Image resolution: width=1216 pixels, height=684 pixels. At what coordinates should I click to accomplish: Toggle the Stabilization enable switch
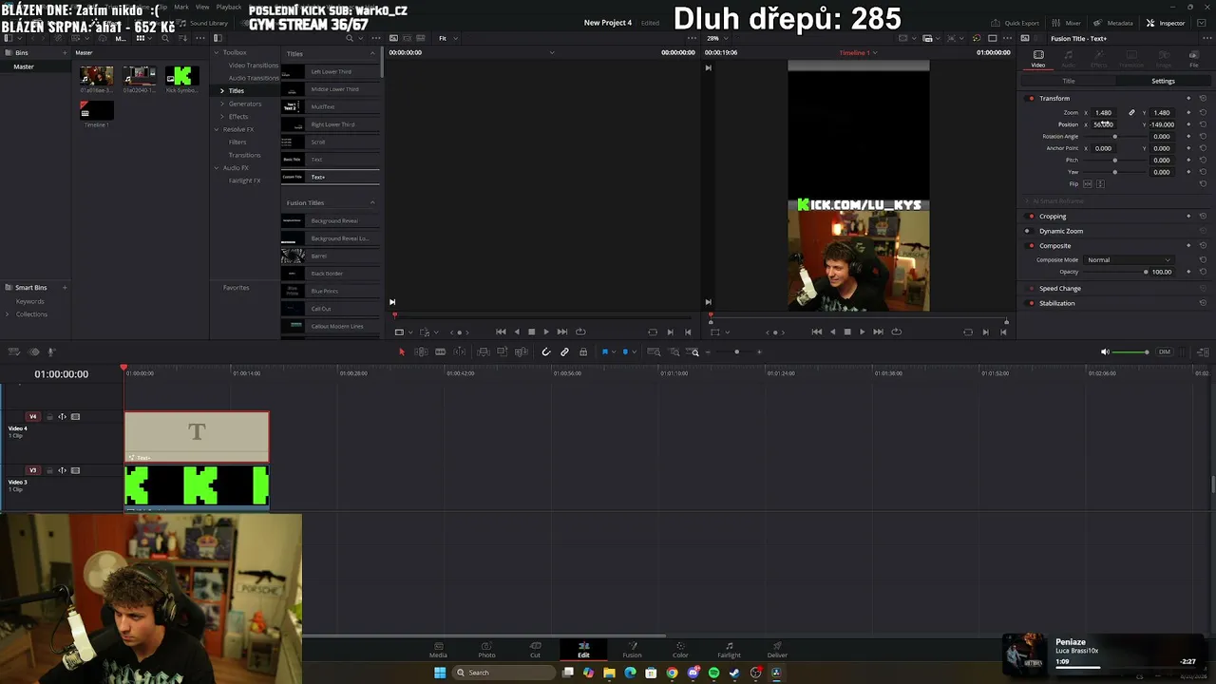point(1031,303)
